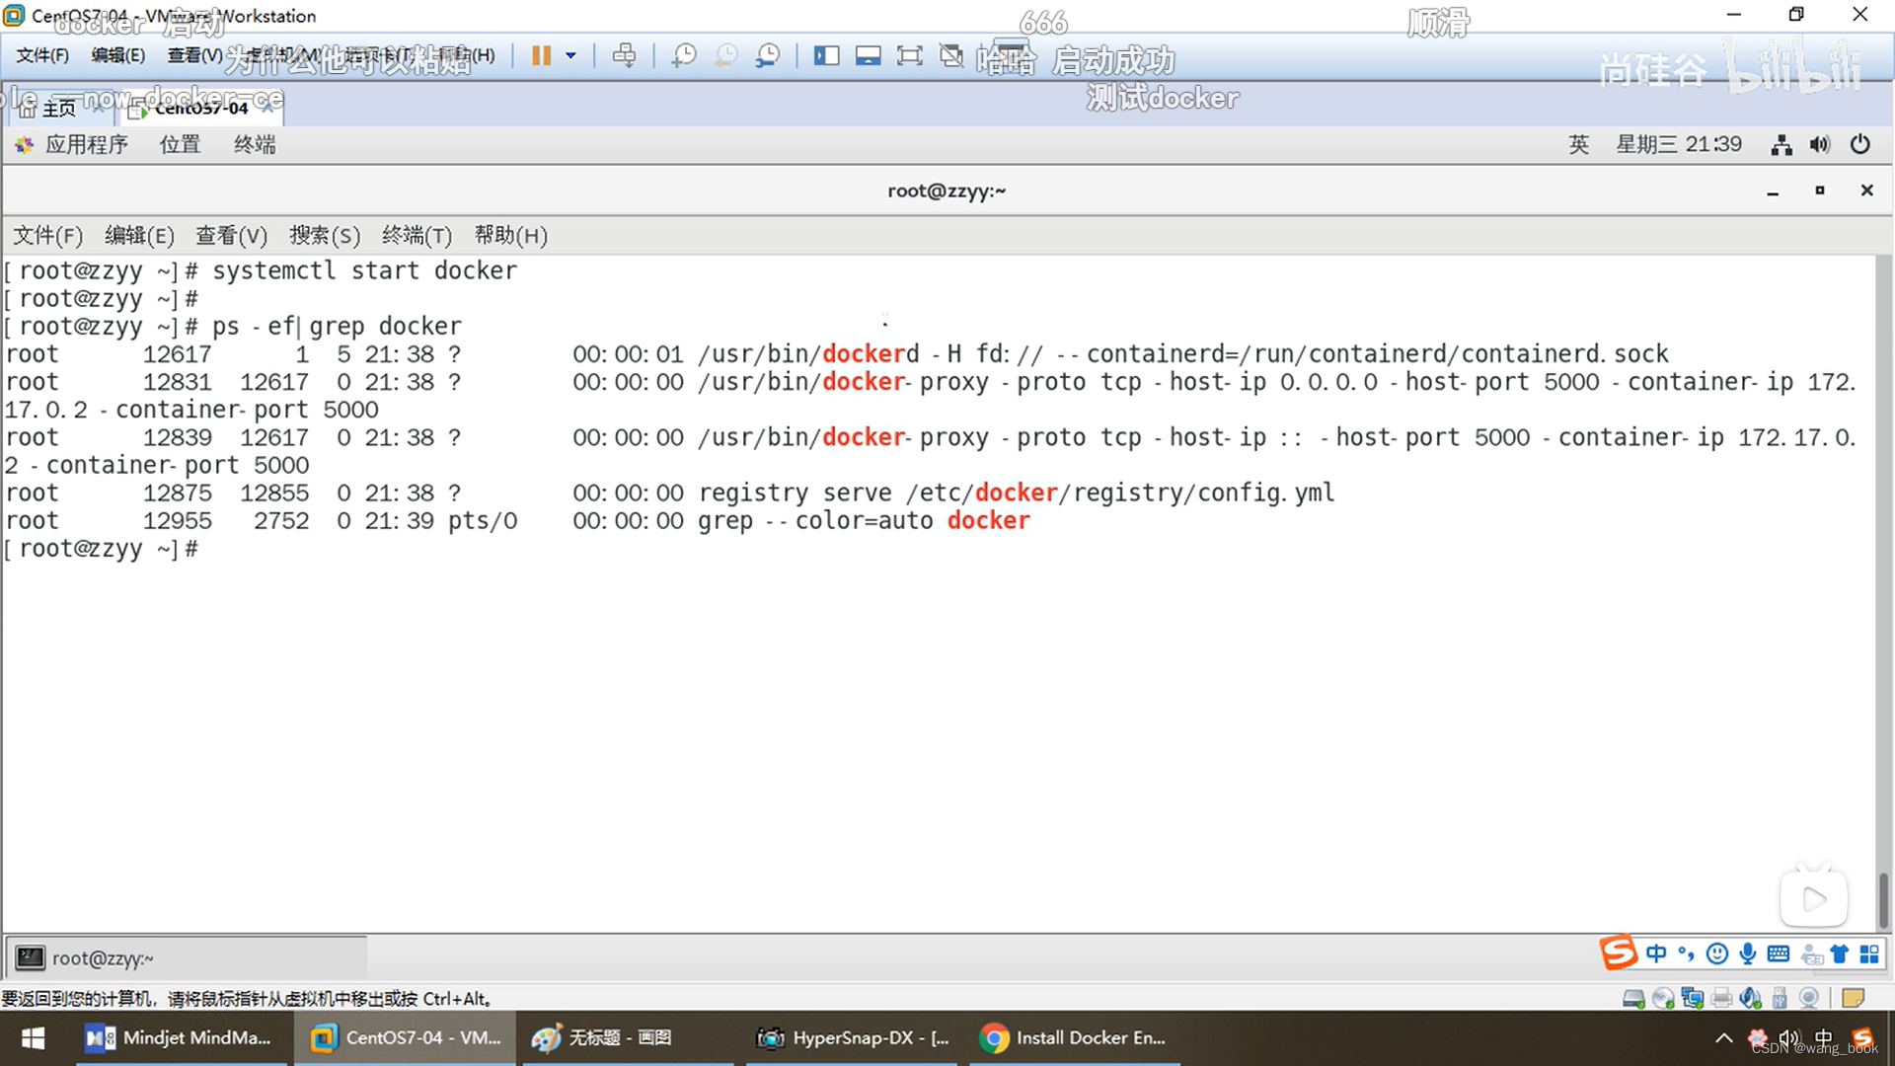Take a snapshot of this virtual machine
Screen dimensions: 1895x1066
pos(683,55)
